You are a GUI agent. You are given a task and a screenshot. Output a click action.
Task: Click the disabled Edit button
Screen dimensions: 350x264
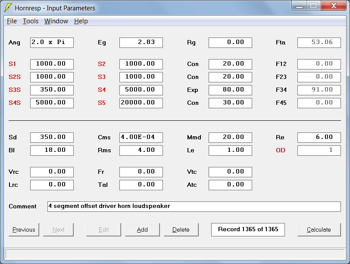tap(103, 229)
